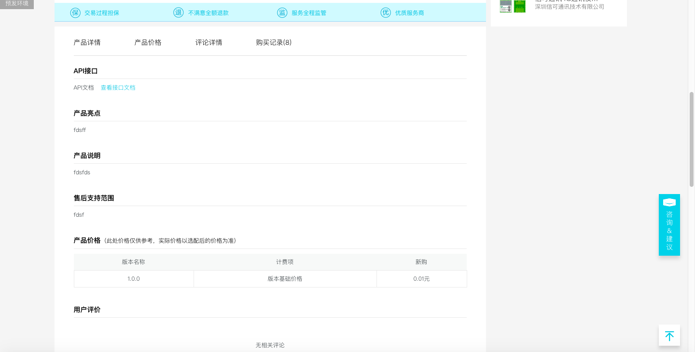Screen dimensions: 695x352
Task: Click the 优 quality provider circle icon
Action: point(386,13)
